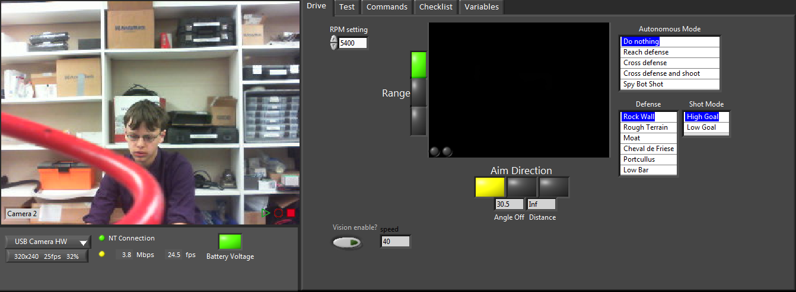Select 'Portcullus' in Defense list
796x292 pixels.
point(648,159)
